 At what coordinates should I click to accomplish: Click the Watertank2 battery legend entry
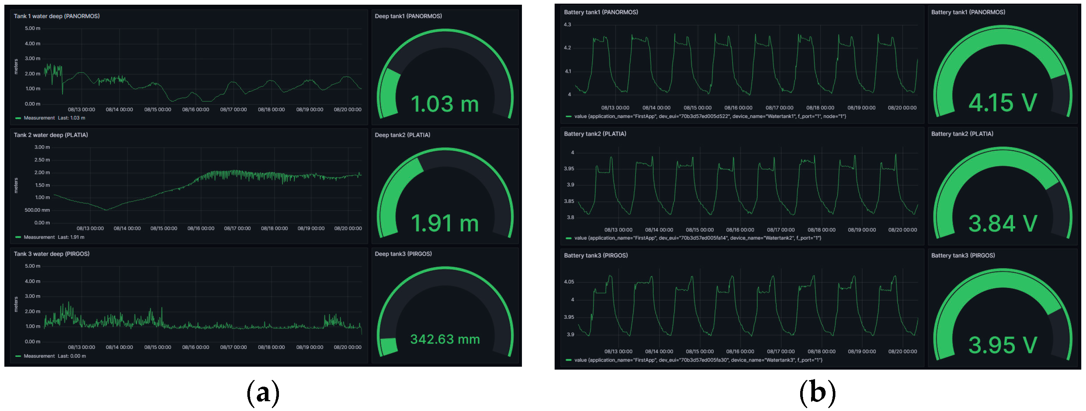(697, 238)
